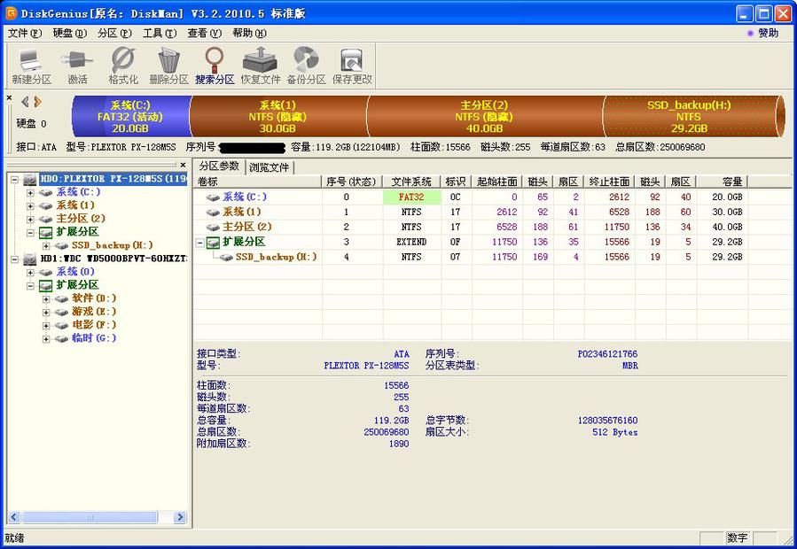Expand 软件(D:) node in tree
Screen dimensions: 797x549
click(46, 299)
